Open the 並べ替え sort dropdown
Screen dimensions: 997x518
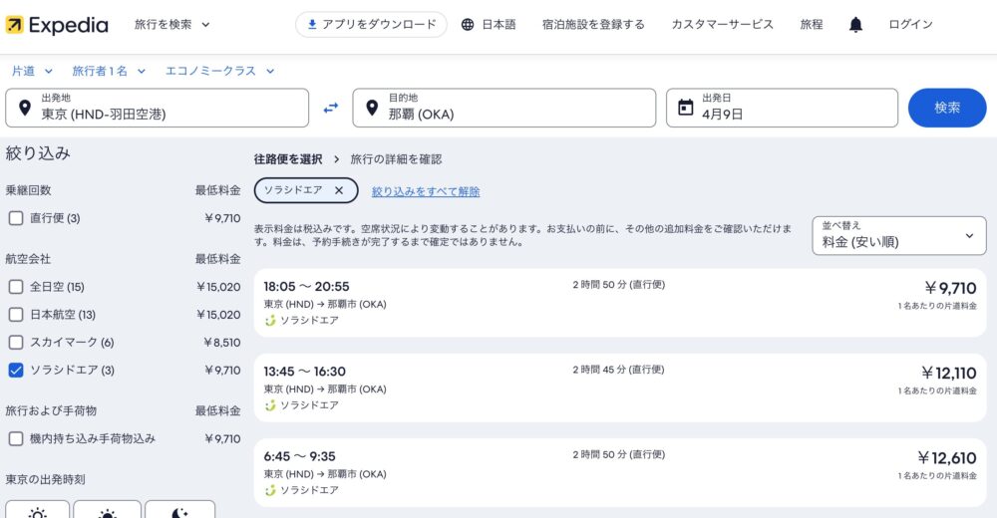pos(899,235)
